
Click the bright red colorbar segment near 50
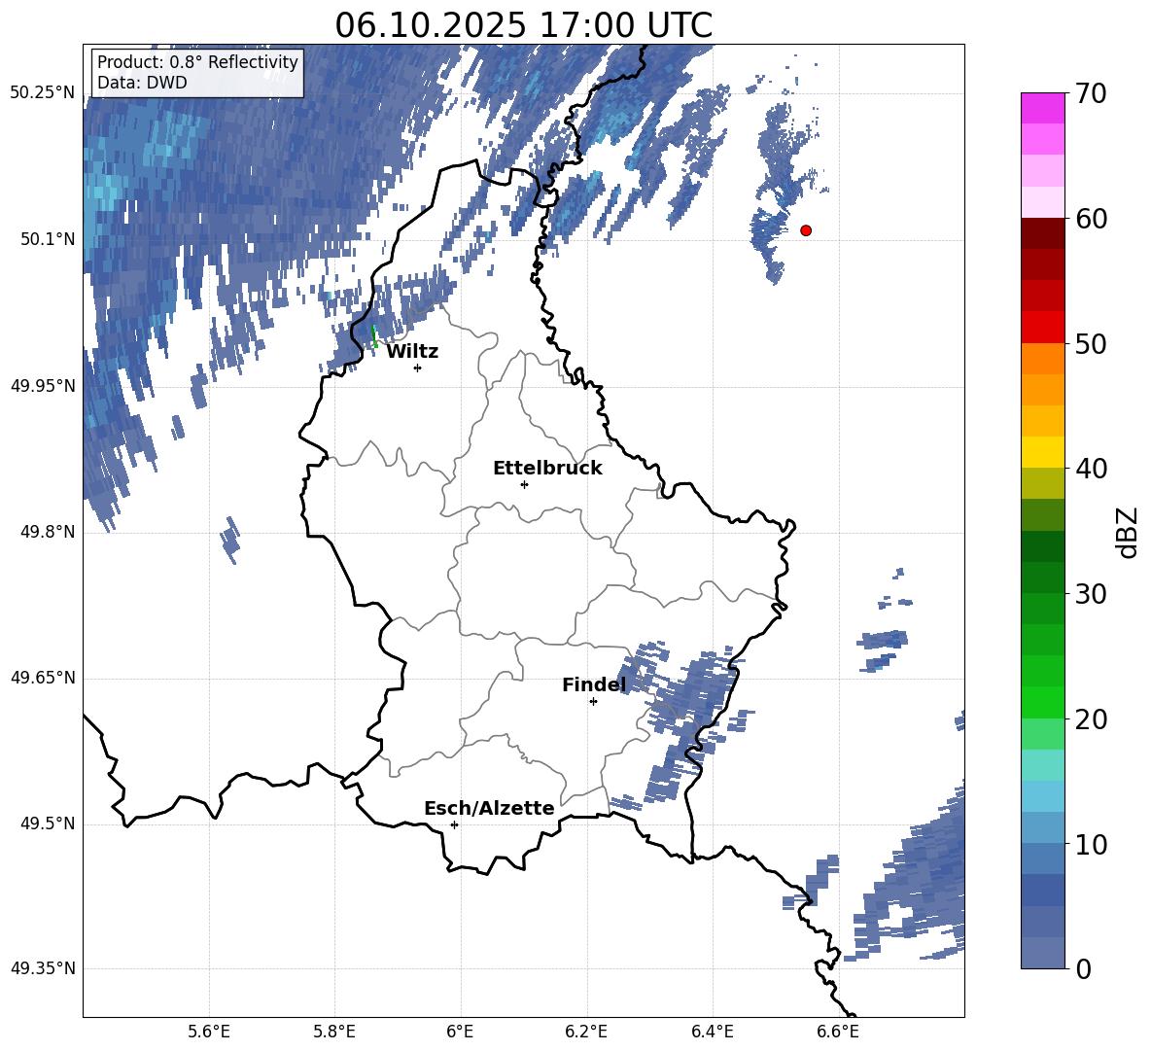(1042, 328)
